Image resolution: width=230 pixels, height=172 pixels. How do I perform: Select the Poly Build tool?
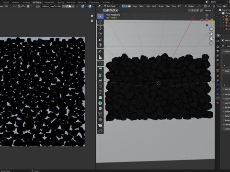click(100, 97)
